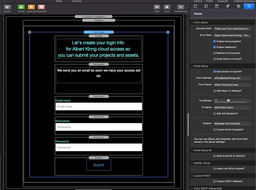Viewport: 256px width, 190px height.
Task: Enable Add Reply To Address checkbox
Action: [214, 91]
